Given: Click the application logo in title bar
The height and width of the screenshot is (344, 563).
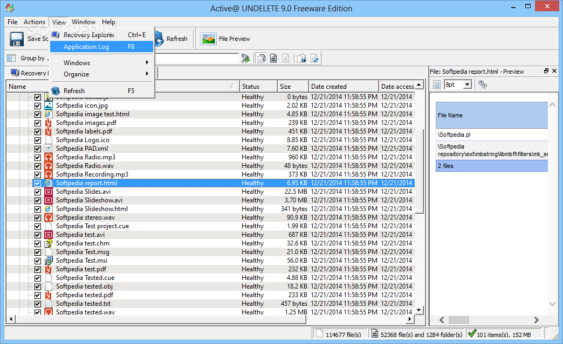Looking at the screenshot, I should point(10,8).
